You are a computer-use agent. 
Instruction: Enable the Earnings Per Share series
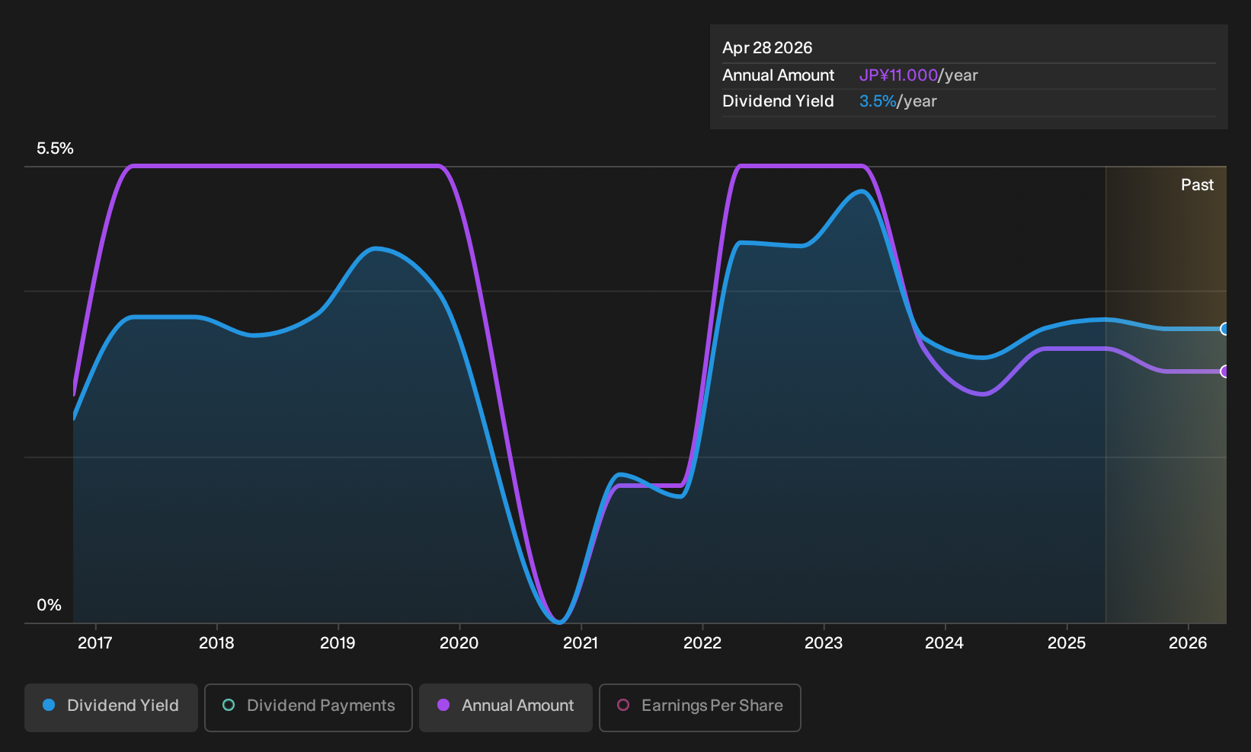[x=700, y=708]
